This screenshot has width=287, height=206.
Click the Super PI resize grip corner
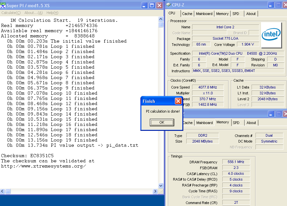(x=161, y=192)
